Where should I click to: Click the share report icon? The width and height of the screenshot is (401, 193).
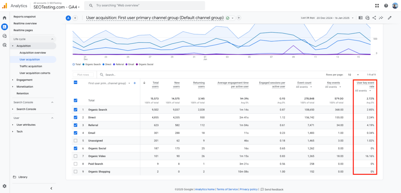pyautogui.click(x=374, y=18)
